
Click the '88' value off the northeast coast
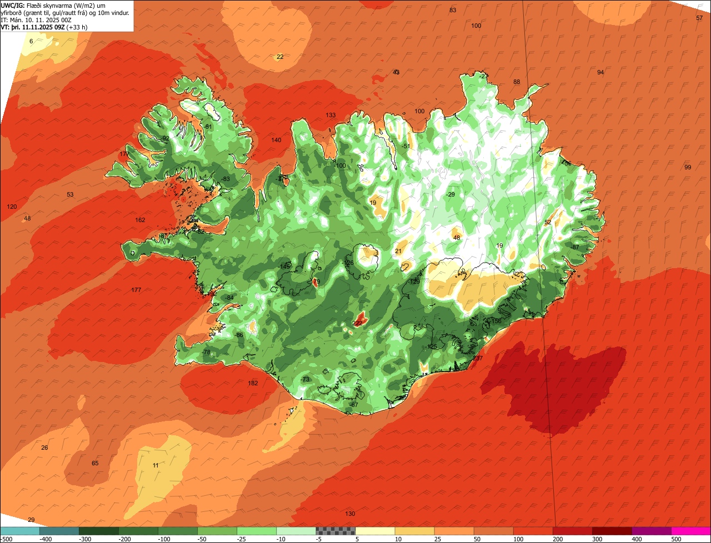517,82
